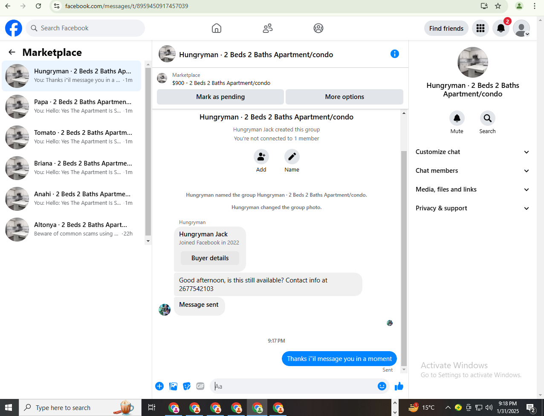Click the Add member icon
This screenshot has height=416, width=544.
(x=261, y=157)
